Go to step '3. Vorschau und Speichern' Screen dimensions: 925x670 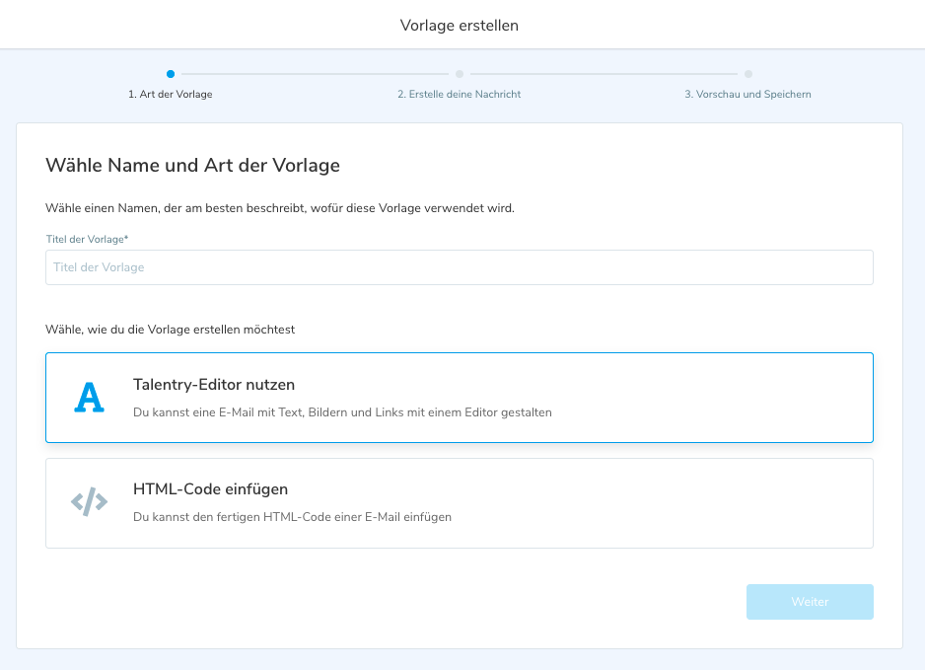pyautogui.click(x=747, y=95)
